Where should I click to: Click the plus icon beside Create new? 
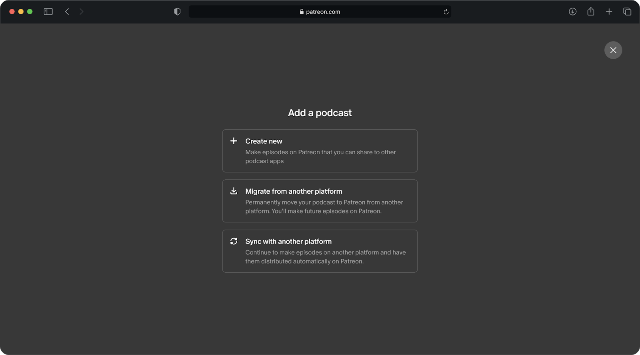(234, 141)
